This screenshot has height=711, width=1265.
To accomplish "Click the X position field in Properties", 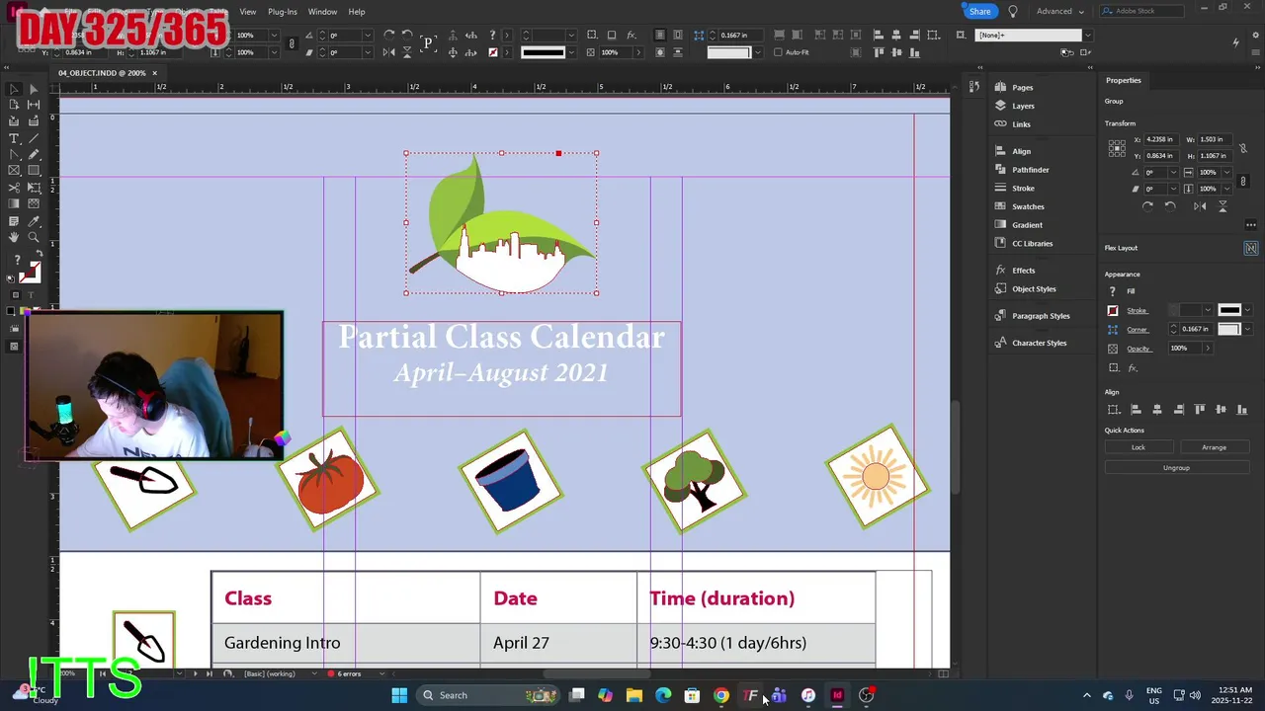I will (1162, 140).
